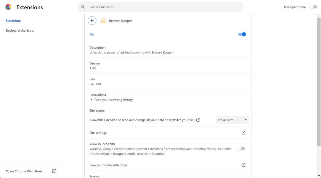
Task: Click the Site settings row label
Action: (98, 133)
